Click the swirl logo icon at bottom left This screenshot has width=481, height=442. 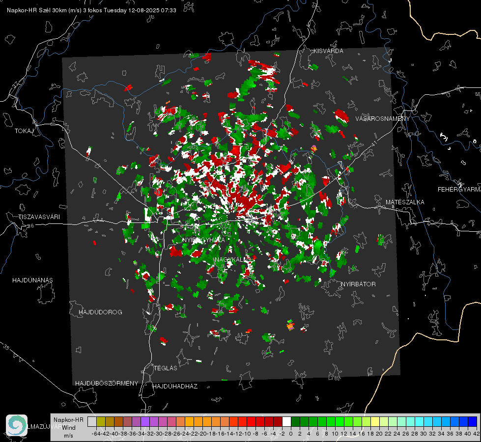[17, 425]
